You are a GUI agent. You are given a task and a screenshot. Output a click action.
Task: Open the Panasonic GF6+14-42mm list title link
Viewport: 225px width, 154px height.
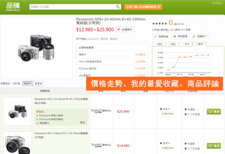tap(61, 101)
